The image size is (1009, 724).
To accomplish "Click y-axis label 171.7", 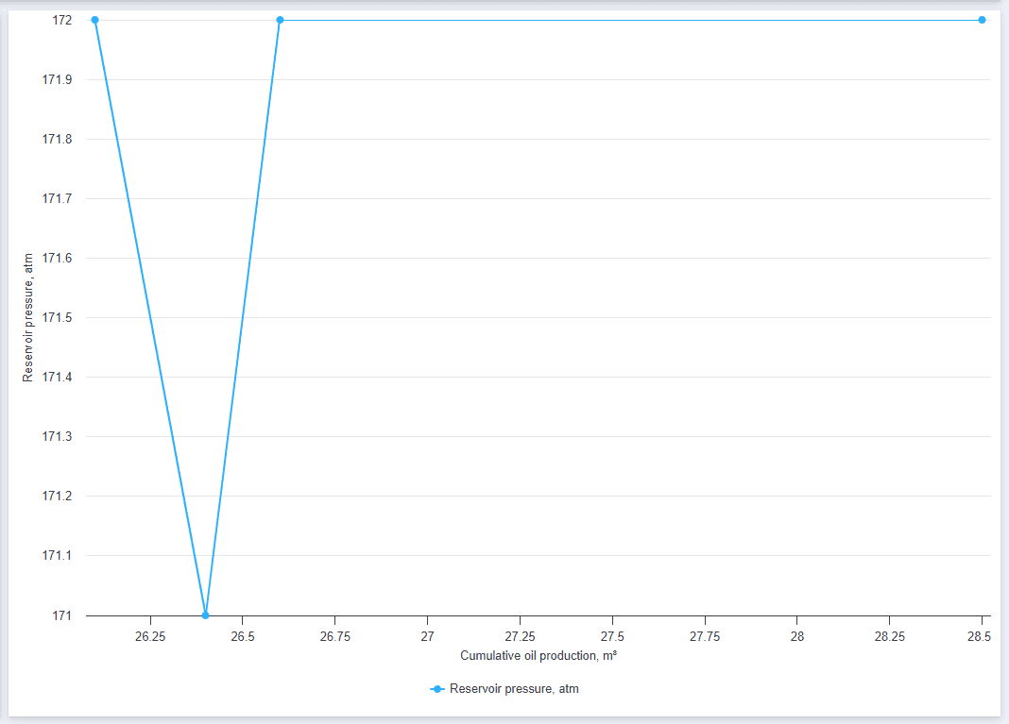I will point(58,198).
